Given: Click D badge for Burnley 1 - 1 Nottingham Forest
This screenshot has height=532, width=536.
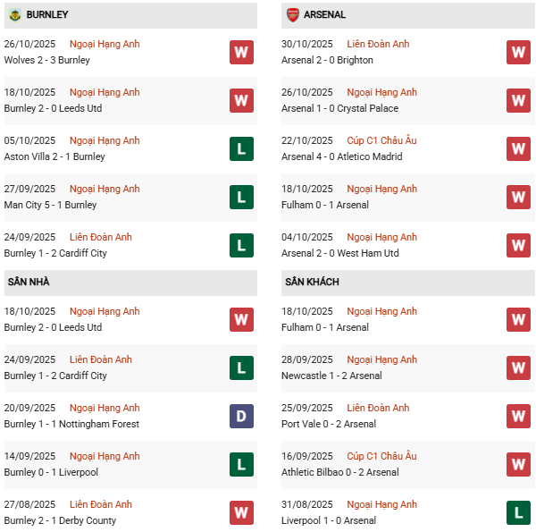Looking at the screenshot, I should 241,416.
